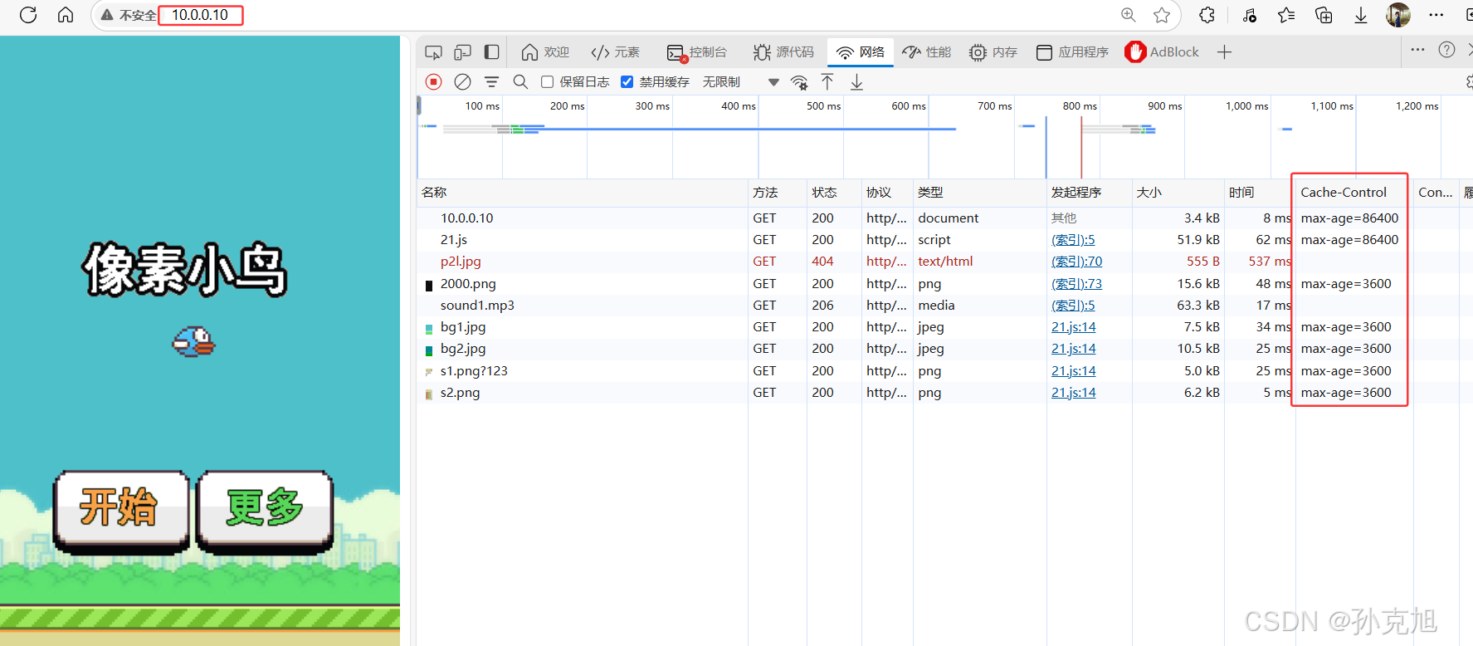Add more DevTools tabs plus icon
Viewport: 1473px width, 646px height.
pyautogui.click(x=1224, y=52)
